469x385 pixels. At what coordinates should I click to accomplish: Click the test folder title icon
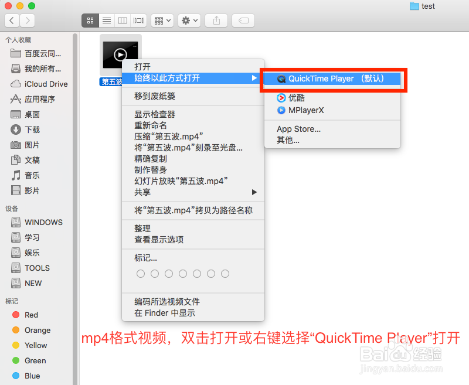click(414, 6)
